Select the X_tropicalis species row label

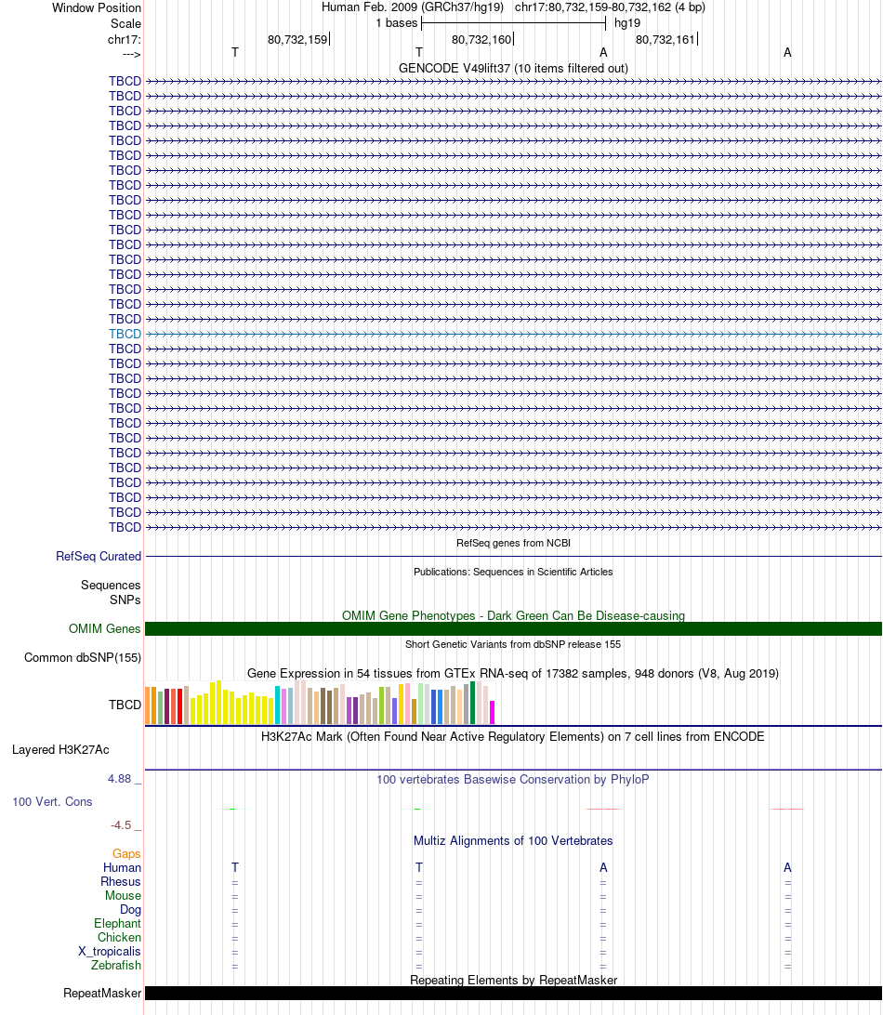(110, 952)
